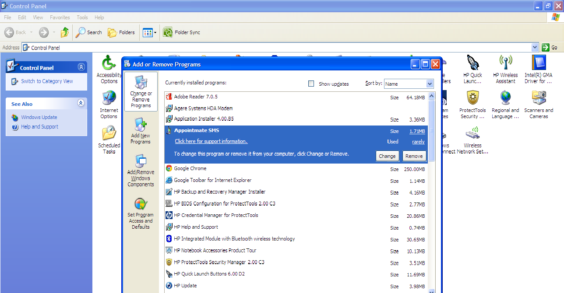
Task: Click the Control Panel address field
Action: point(276,47)
